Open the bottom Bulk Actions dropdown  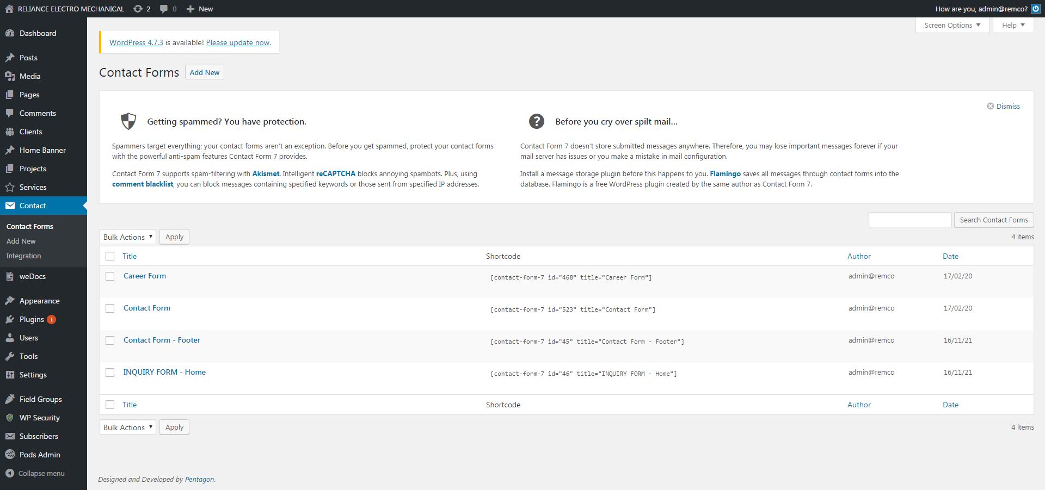(x=128, y=427)
